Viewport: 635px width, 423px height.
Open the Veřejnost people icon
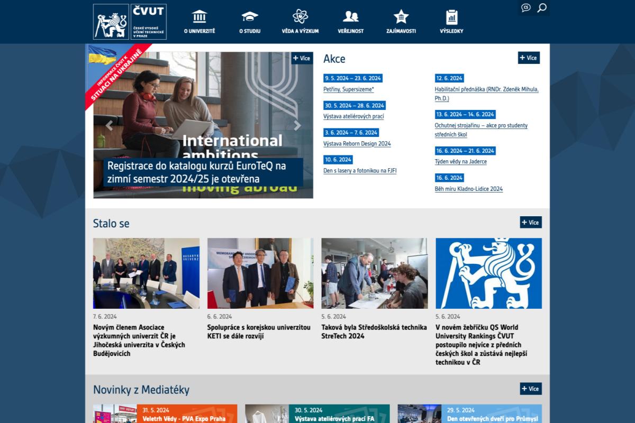click(x=351, y=16)
